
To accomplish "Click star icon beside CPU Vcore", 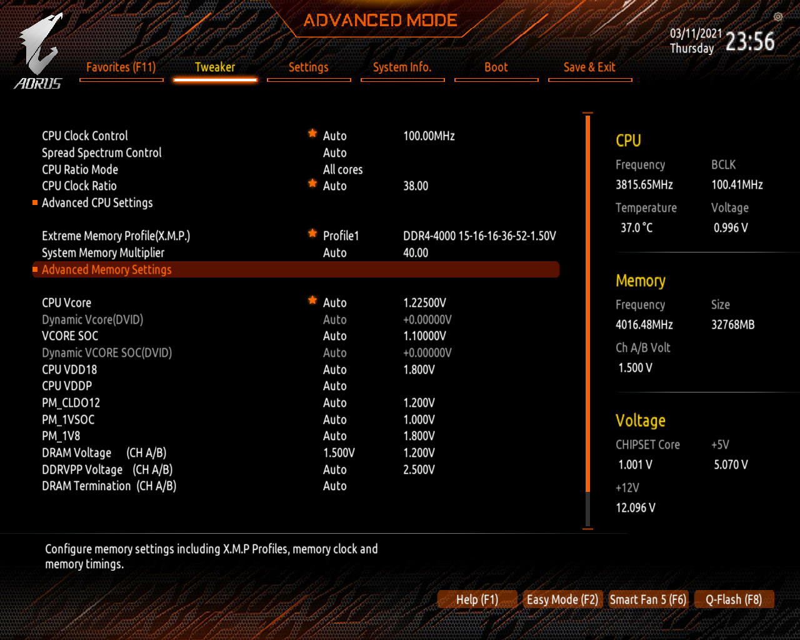I will tap(312, 300).
